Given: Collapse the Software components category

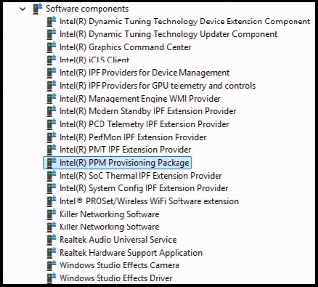Looking at the screenshot, I should coord(23,9).
